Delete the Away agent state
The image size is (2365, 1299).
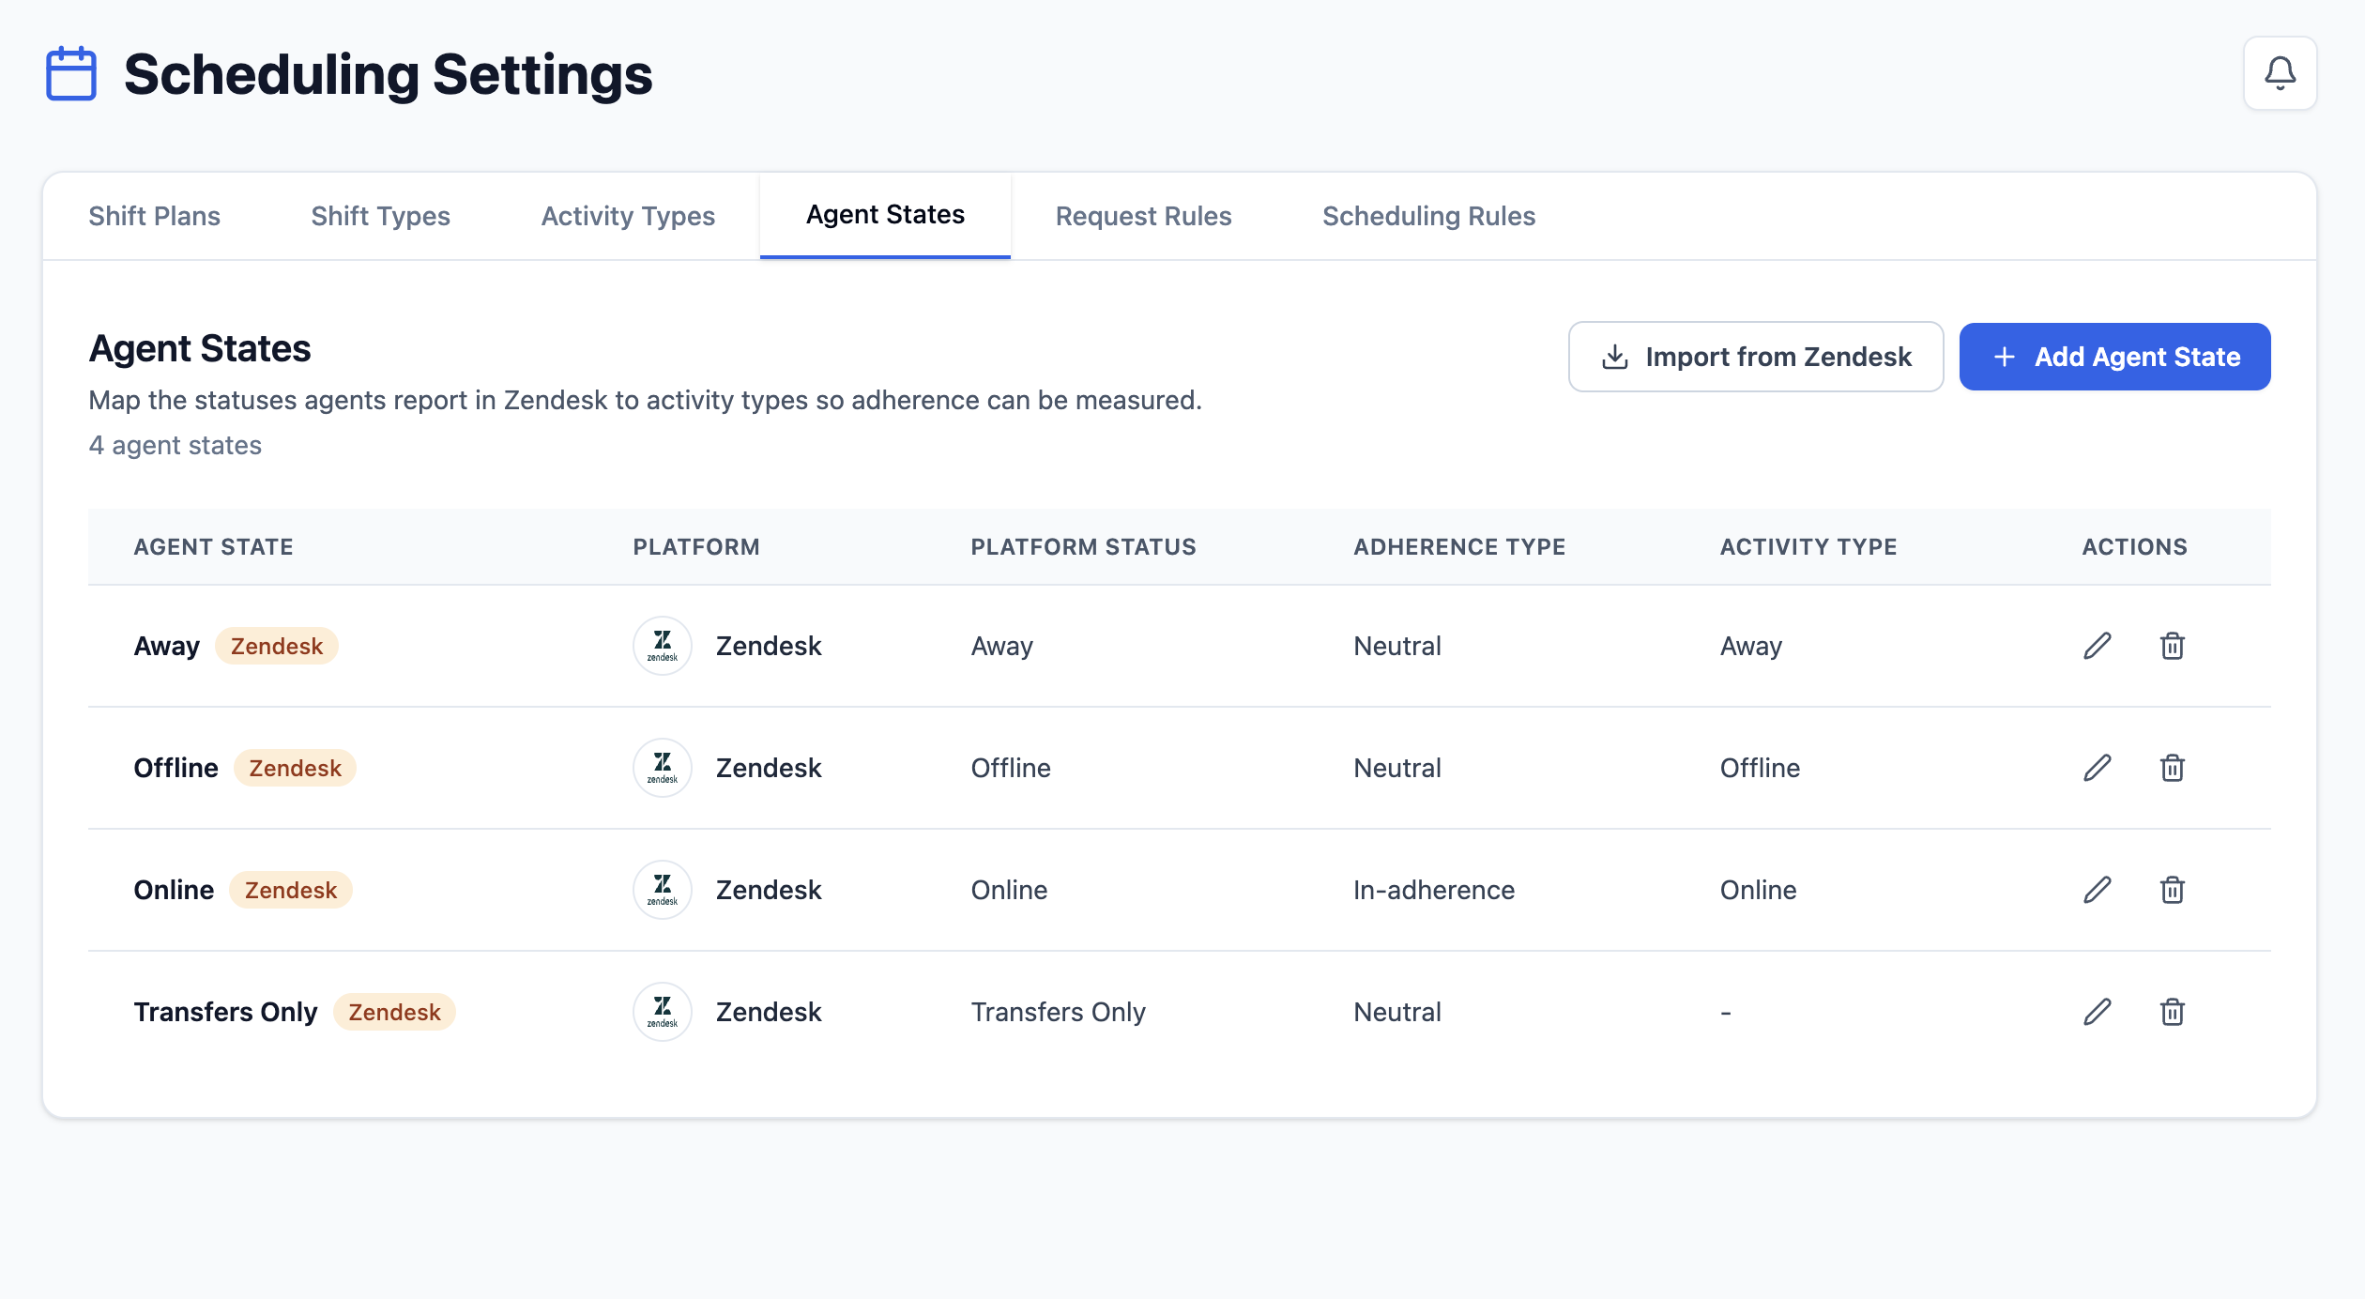[2173, 646]
